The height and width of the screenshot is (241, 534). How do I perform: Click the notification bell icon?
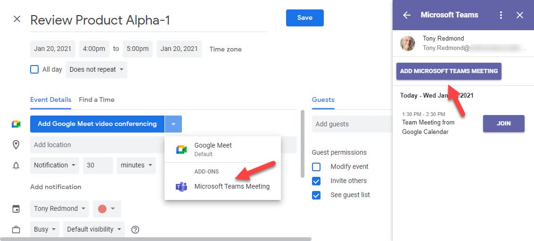(x=16, y=166)
